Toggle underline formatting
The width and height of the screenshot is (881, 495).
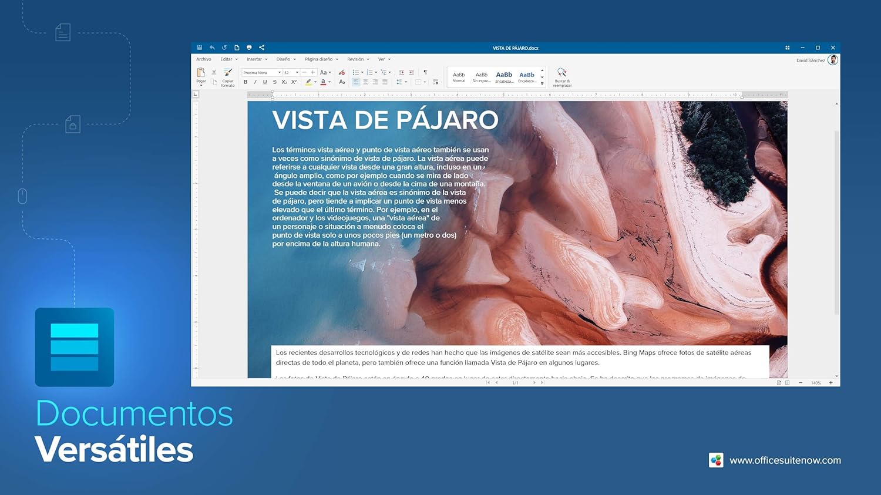pyautogui.click(x=265, y=82)
